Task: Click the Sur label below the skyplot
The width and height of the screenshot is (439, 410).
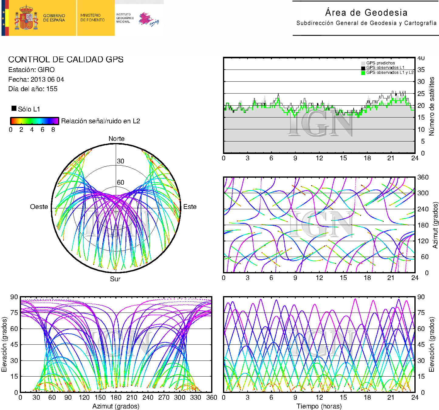Action: click(x=115, y=279)
